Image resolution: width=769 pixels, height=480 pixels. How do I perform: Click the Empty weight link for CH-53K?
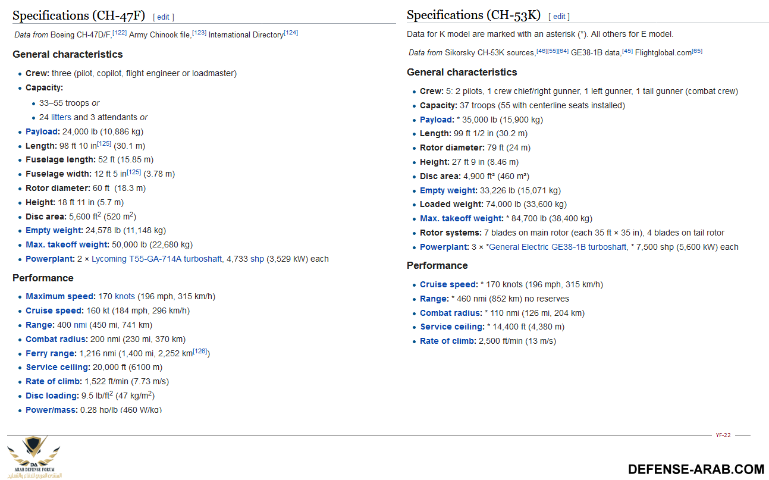448,191
